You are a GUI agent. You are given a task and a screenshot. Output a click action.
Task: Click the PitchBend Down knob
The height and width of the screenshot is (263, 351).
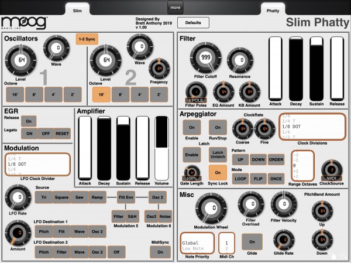coord(322,240)
